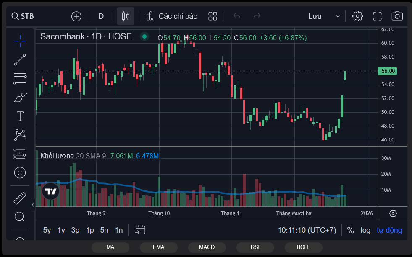This screenshot has height=257, width=412.
Task: Open the D timeframe interval selector
Action: pyautogui.click(x=101, y=16)
